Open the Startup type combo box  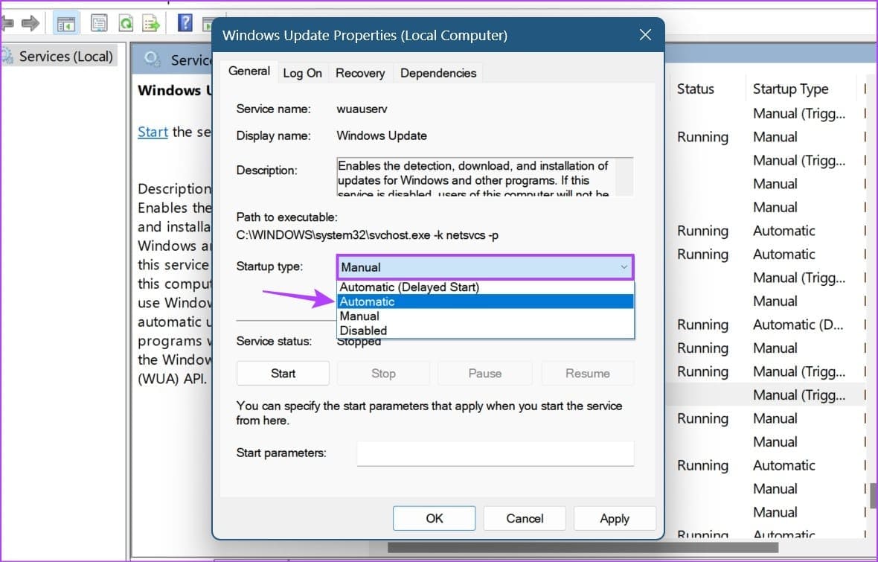(x=485, y=267)
